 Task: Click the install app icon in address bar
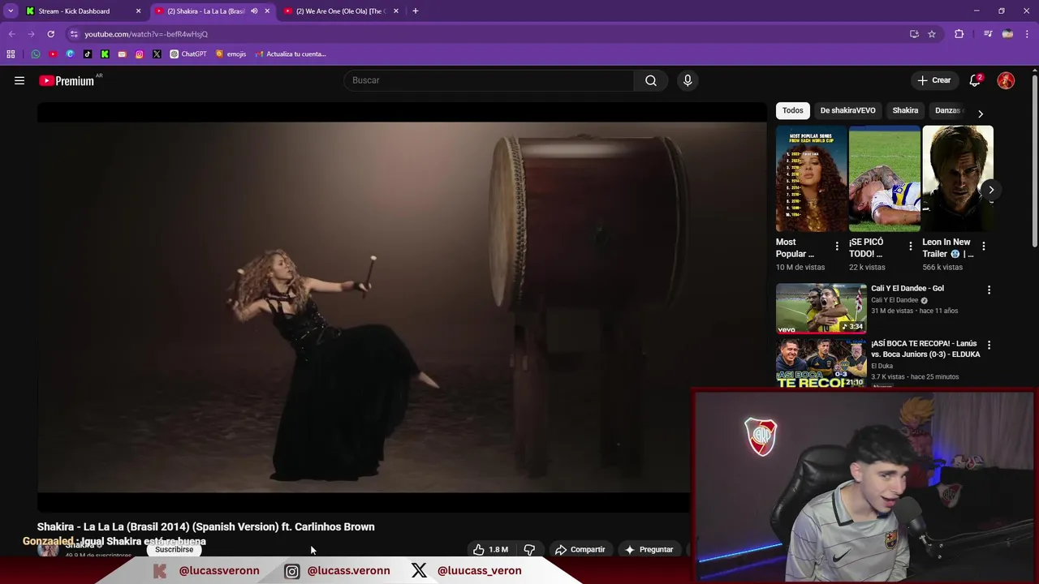[914, 34]
